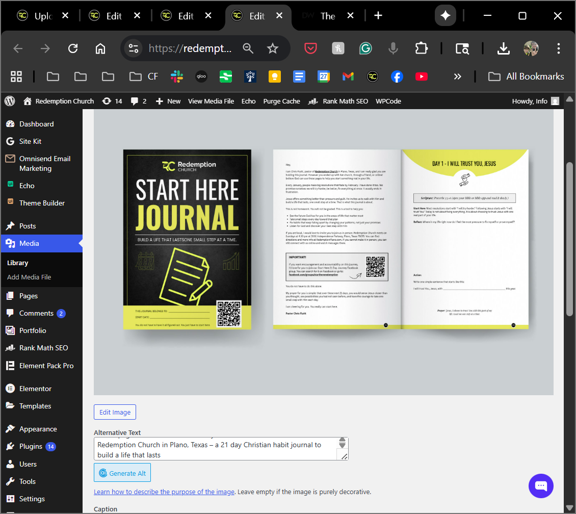
Task: Open the Pocket extension icon
Action: pos(311,48)
